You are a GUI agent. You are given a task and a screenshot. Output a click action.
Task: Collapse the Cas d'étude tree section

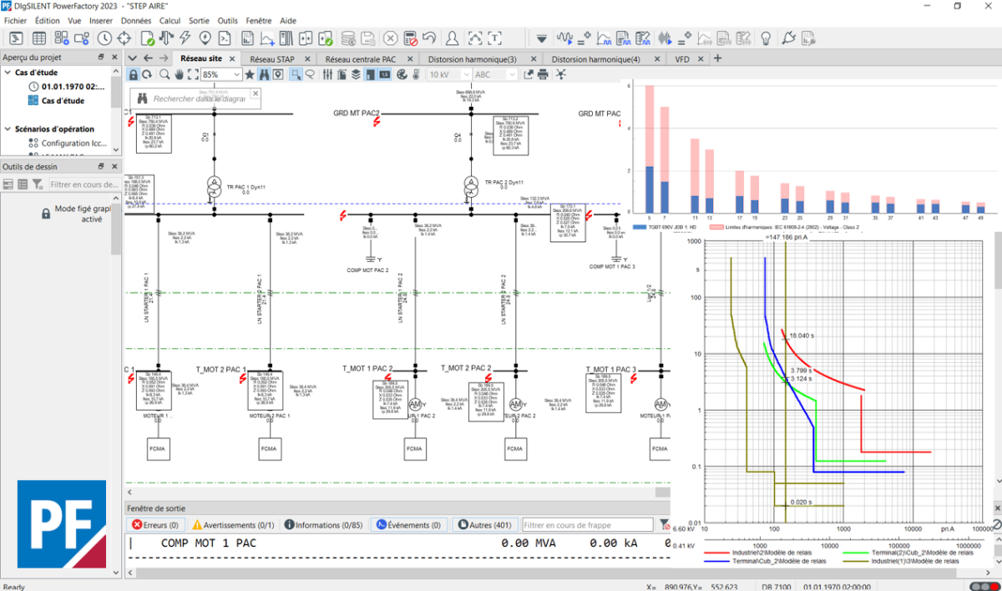(8, 73)
